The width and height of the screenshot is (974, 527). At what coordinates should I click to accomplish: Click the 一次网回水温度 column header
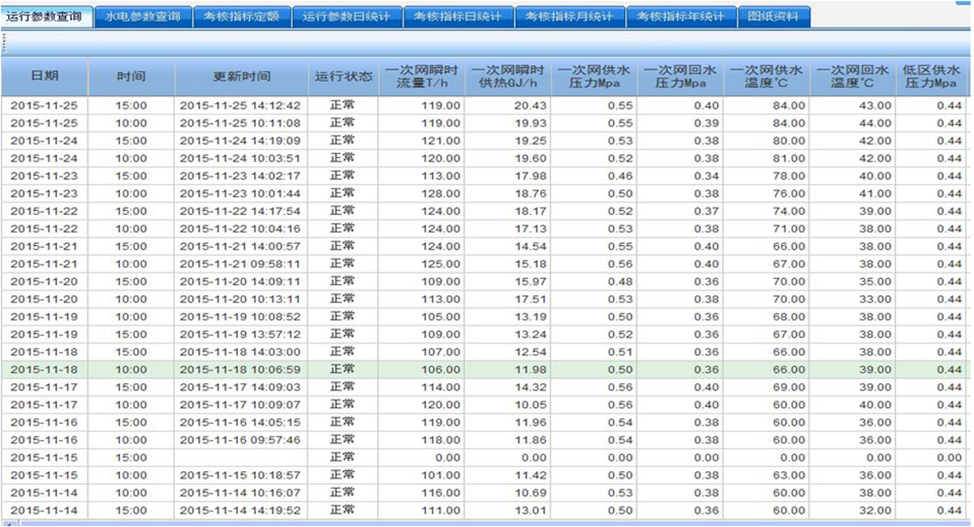click(854, 76)
